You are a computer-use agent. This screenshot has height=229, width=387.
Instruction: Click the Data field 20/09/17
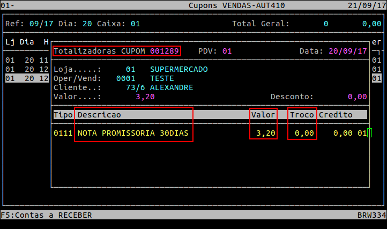point(348,51)
